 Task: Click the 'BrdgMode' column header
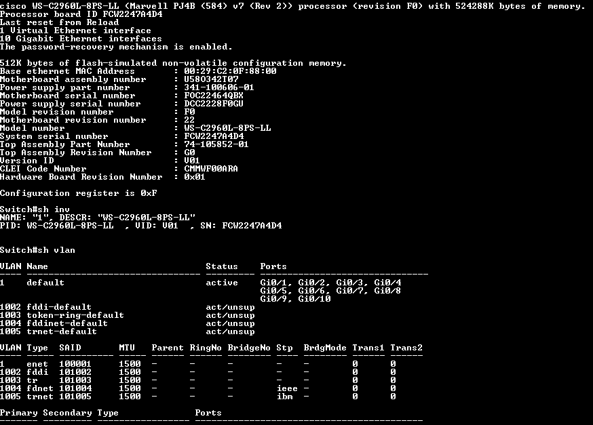(325, 348)
